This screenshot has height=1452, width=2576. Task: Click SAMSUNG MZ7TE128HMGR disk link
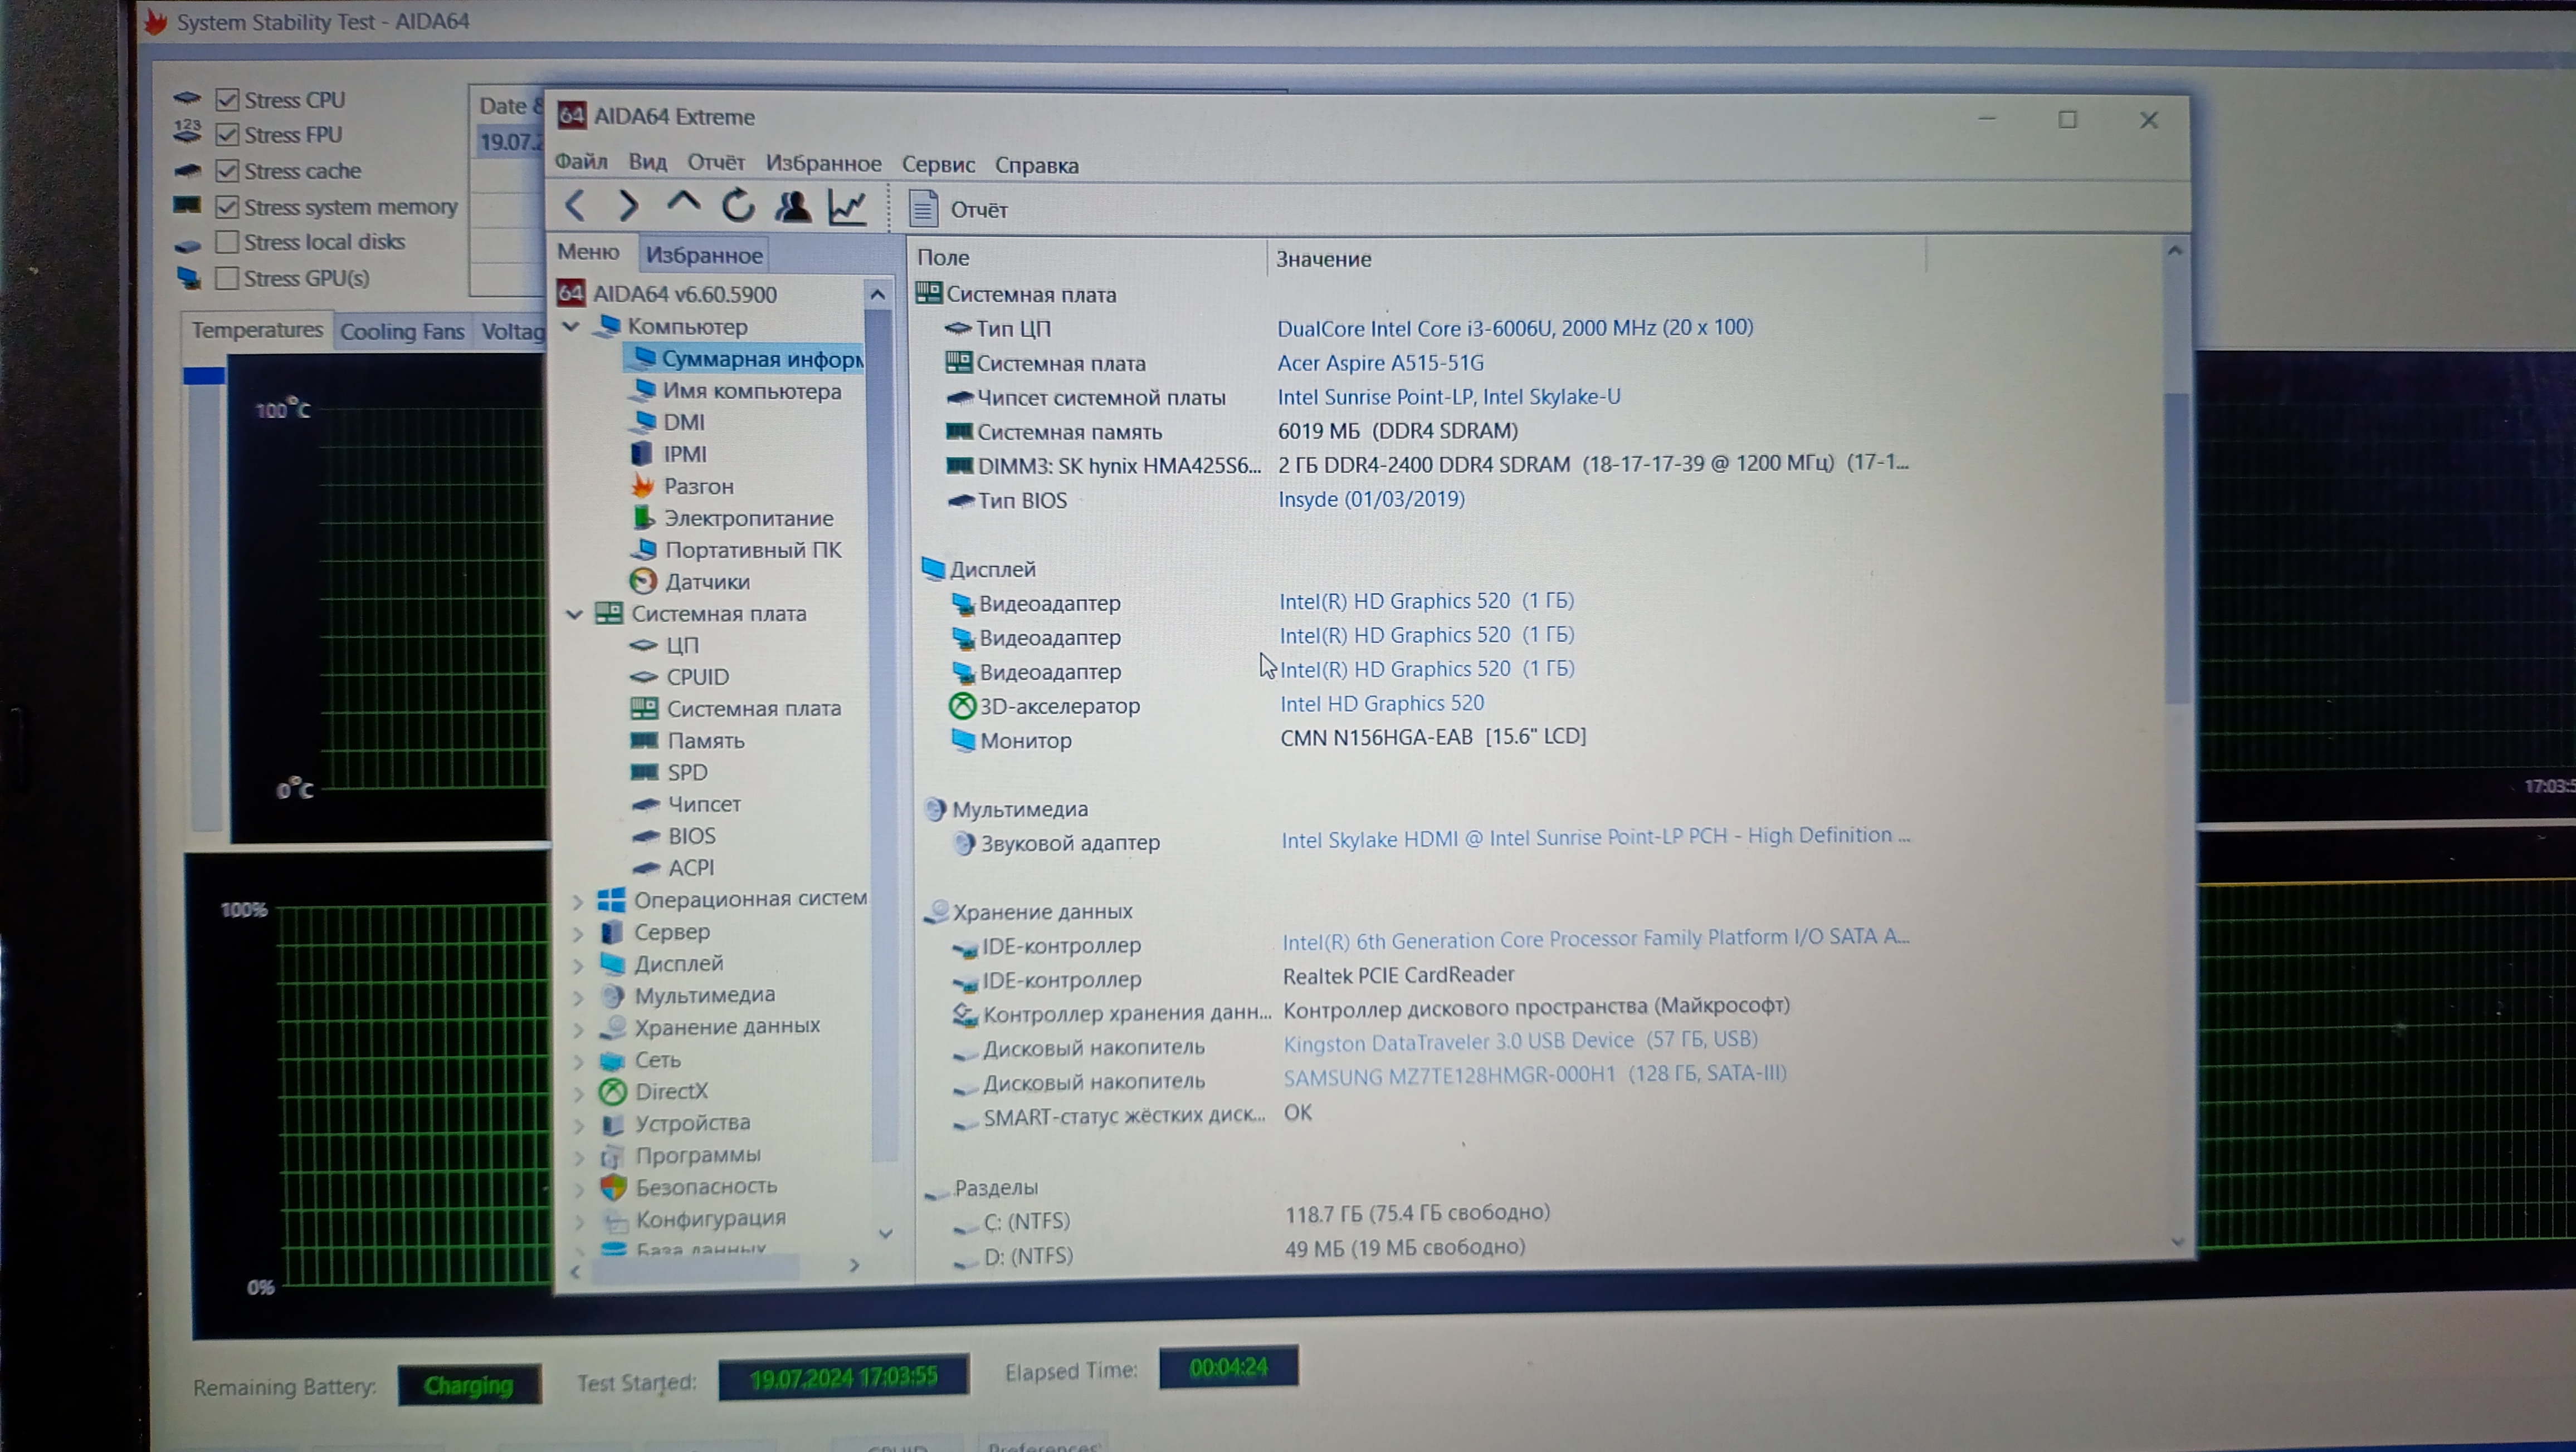click(x=1535, y=1075)
